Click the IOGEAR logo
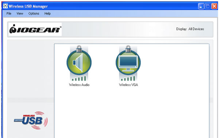Viewport: 219px width, 138px height. pos(35,29)
